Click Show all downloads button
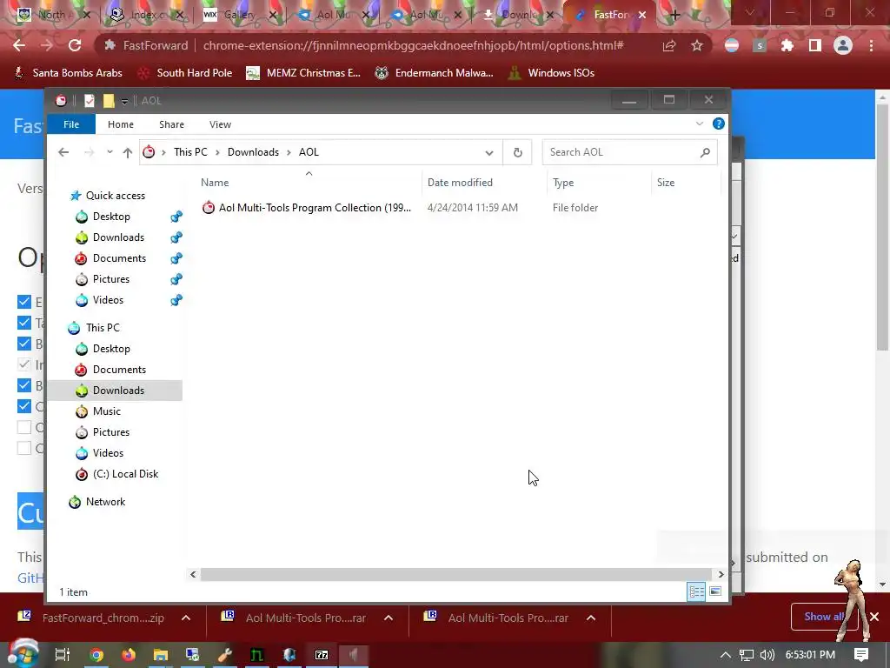The height and width of the screenshot is (668, 890). (x=824, y=617)
